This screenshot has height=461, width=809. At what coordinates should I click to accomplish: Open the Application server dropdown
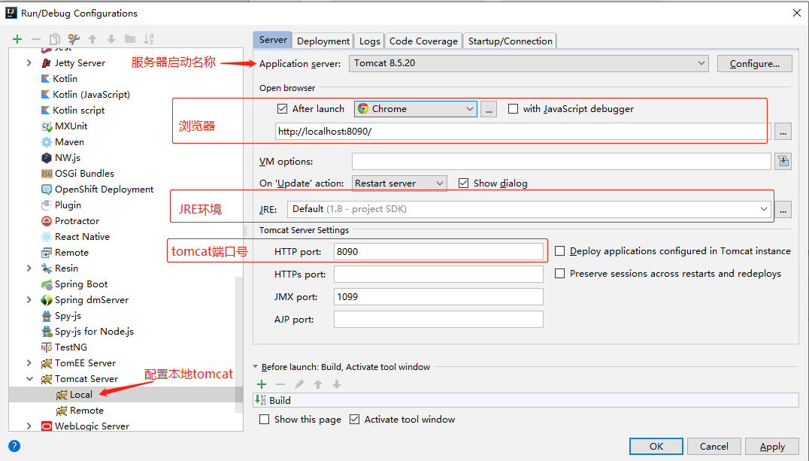point(529,63)
